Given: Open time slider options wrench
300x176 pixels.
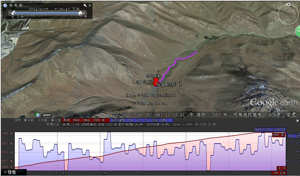Looking at the screenshot, I should (x=85, y=5).
